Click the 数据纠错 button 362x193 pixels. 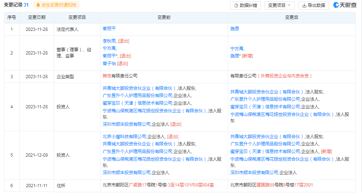[246, 5]
